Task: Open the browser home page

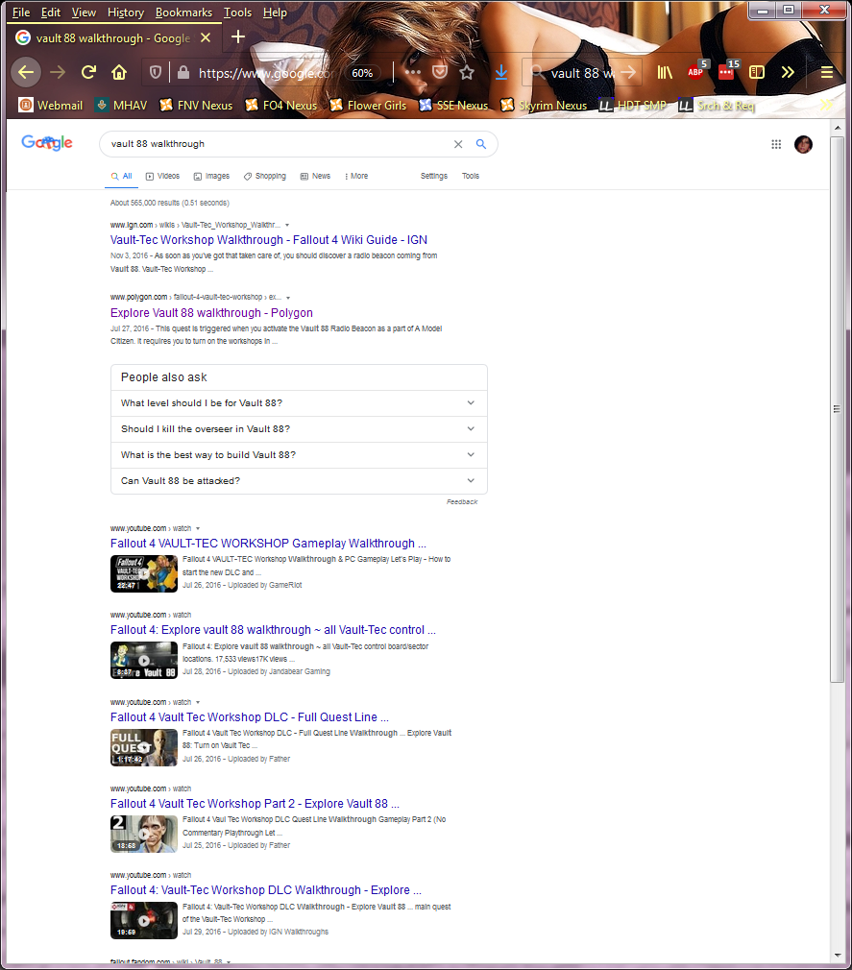Action: pyautogui.click(x=119, y=72)
